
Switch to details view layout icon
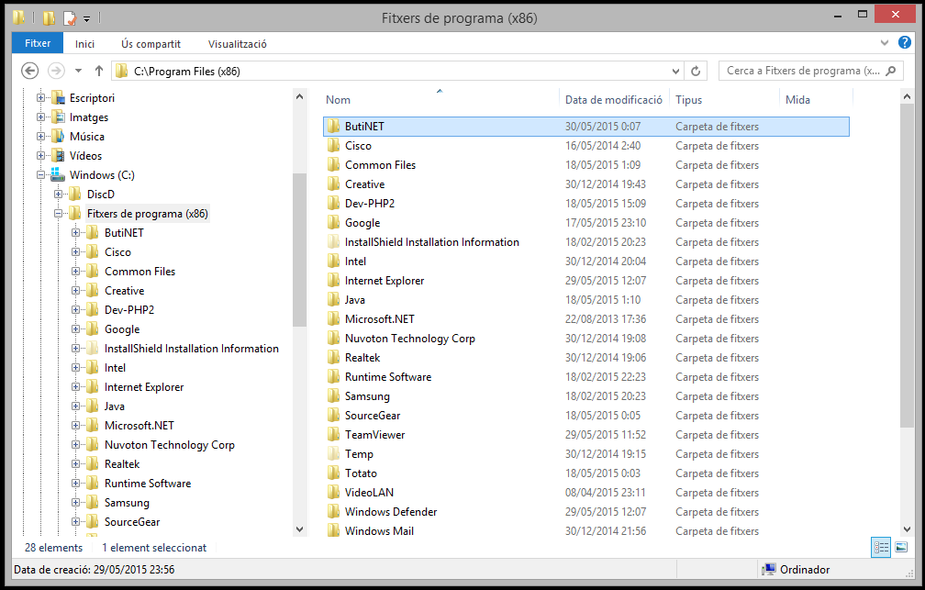click(881, 548)
